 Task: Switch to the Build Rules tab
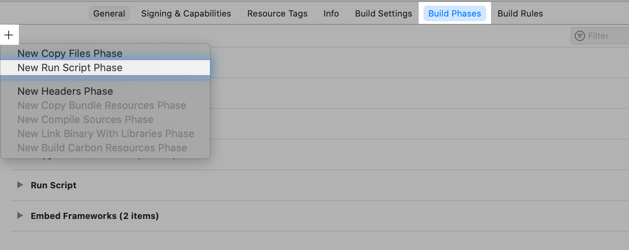(x=520, y=13)
